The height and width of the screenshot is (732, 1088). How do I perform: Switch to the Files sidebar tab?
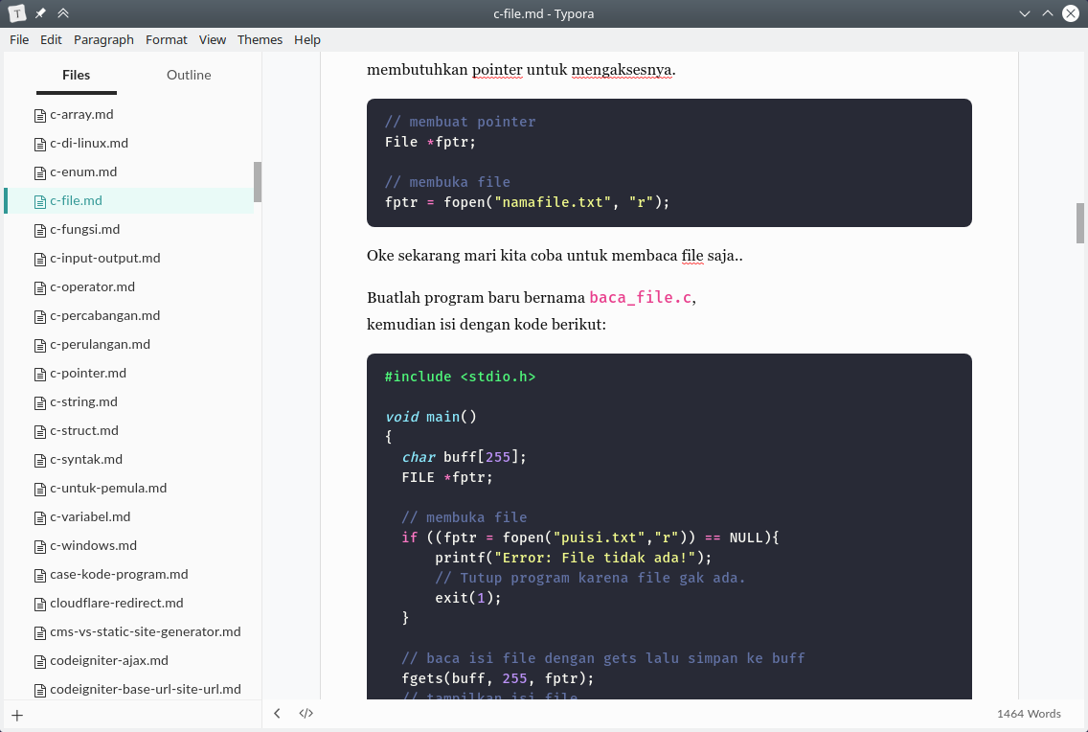point(77,75)
